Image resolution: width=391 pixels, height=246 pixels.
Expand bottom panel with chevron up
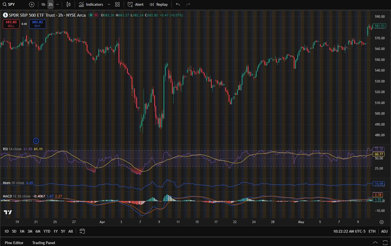point(375,242)
